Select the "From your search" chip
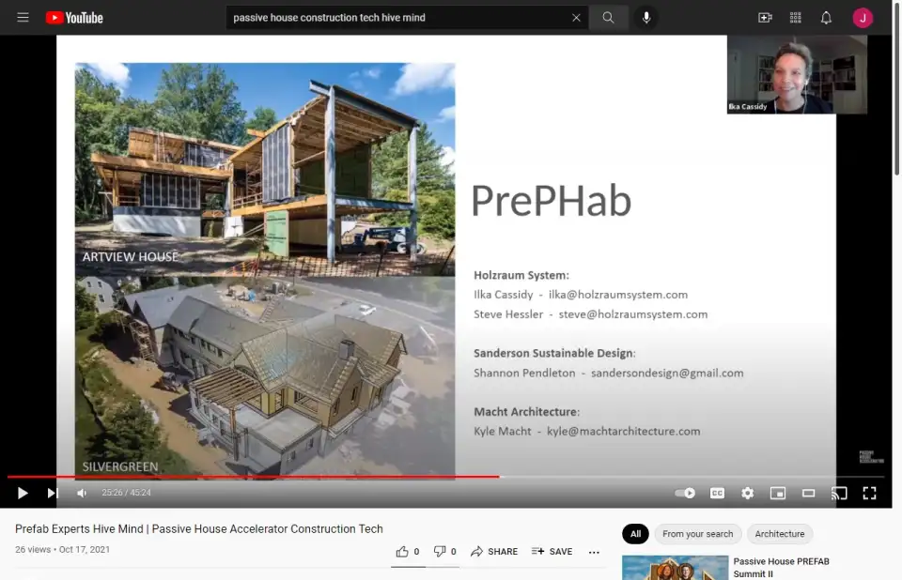 pyautogui.click(x=697, y=534)
